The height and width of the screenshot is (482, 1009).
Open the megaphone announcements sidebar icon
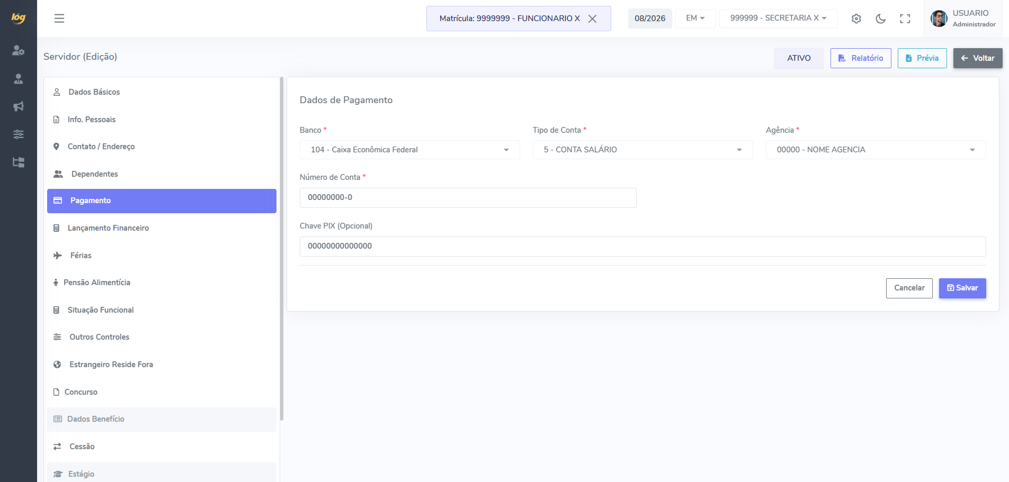[x=19, y=106]
